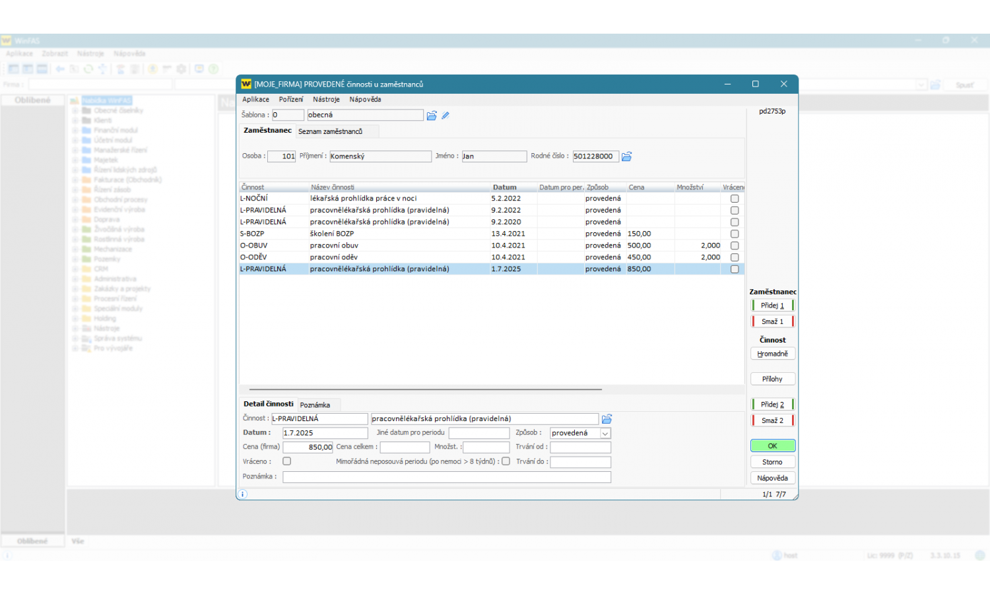Screen dimensions: 990x594
Task: Click the Poznámka text input field
Action: coord(447,477)
